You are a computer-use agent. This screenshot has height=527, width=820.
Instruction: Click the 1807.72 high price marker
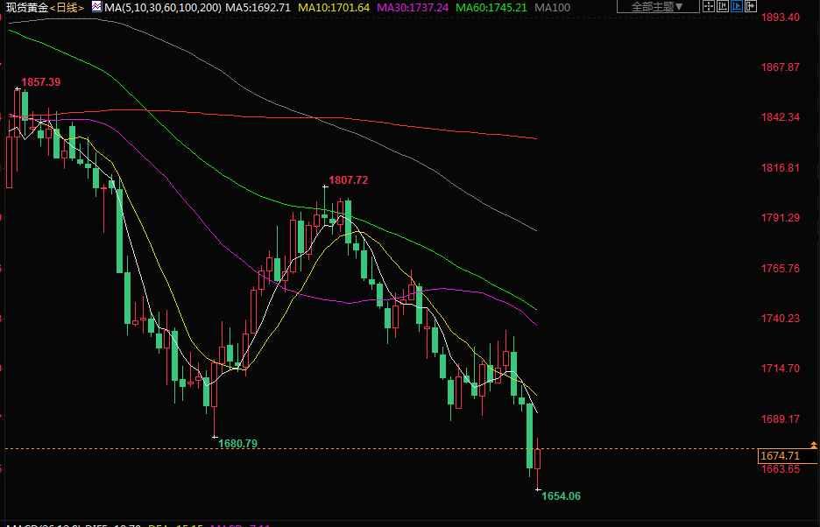click(x=348, y=180)
